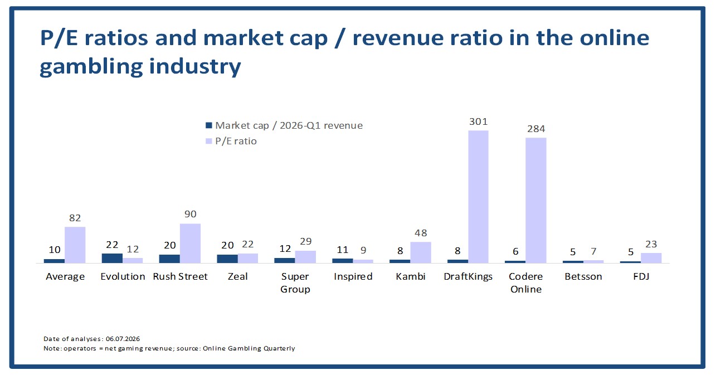Click the Super Group dark blue market cap bar
Image resolution: width=716 pixels, height=375 pixels.
(x=285, y=260)
